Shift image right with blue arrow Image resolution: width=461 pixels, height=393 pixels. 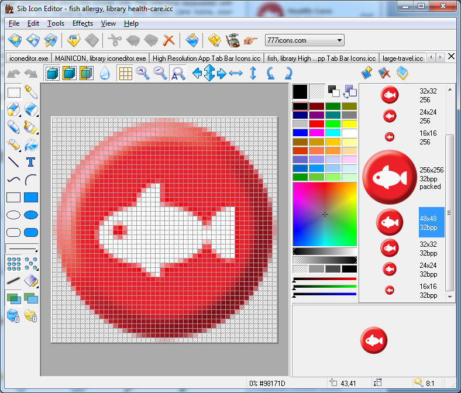coord(221,73)
